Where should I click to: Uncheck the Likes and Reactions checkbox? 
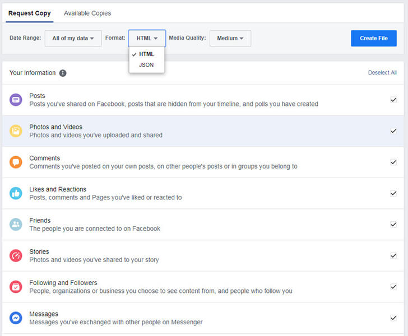(393, 193)
